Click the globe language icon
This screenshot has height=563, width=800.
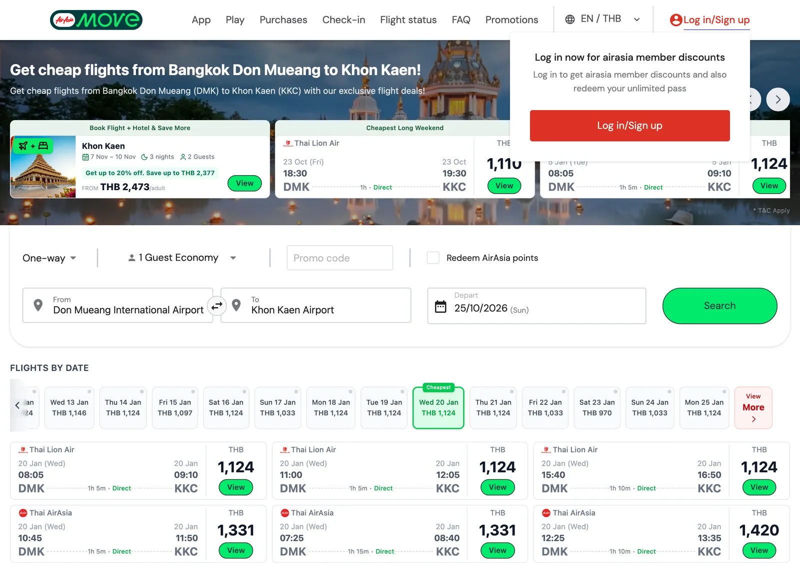569,20
